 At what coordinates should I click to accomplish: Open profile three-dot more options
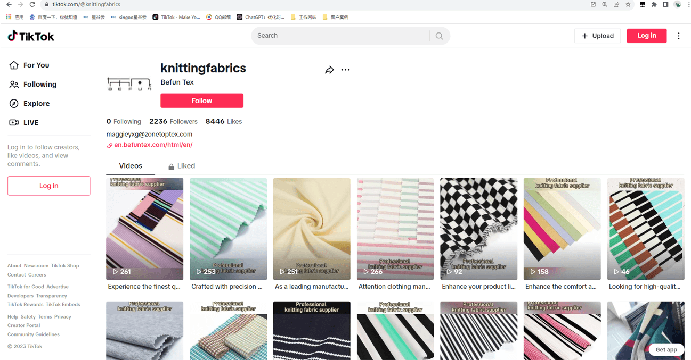pos(345,70)
